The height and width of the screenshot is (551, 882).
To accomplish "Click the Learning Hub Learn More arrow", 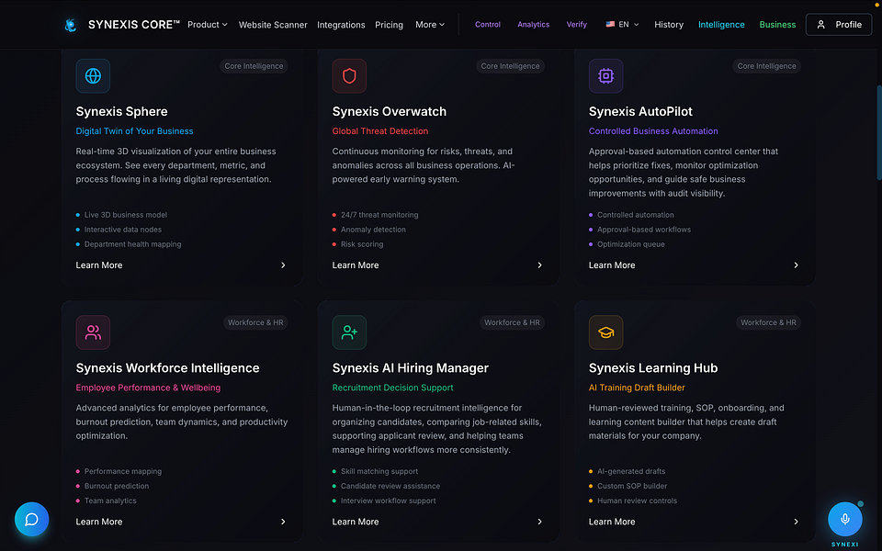I will tap(796, 522).
